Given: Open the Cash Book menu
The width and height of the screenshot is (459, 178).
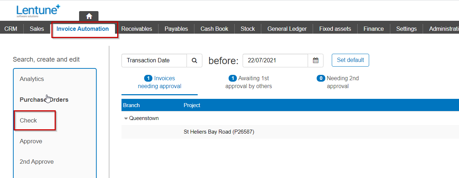Looking at the screenshot, I should pyautogui.click(x=214, y=29).
